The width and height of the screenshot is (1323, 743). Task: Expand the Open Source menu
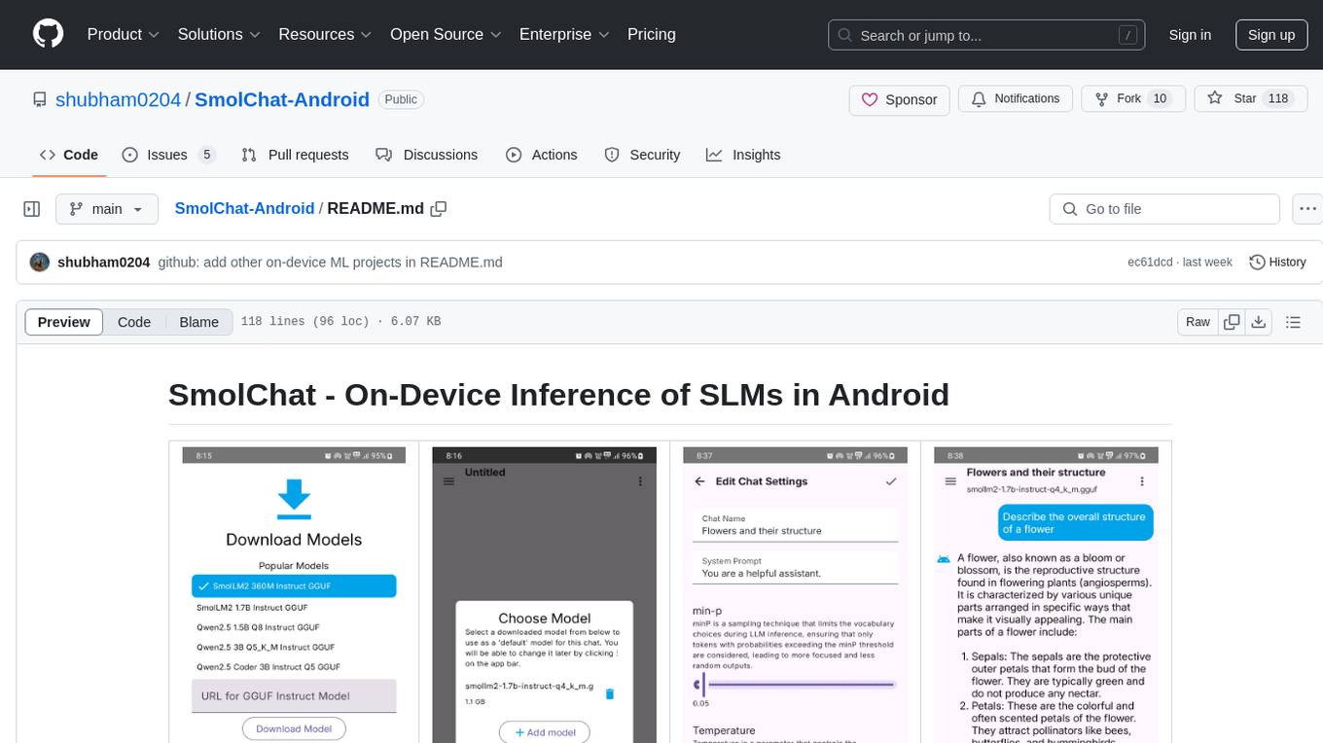point(446,34)
